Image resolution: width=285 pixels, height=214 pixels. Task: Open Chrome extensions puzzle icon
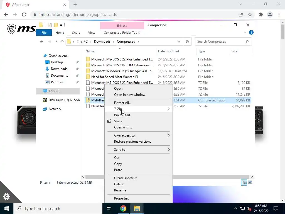tap(261, 14)
